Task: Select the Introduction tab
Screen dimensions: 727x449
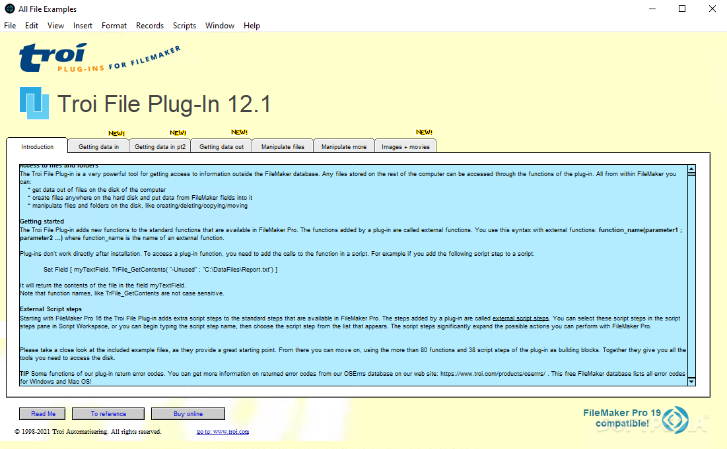Action: pos(37,146)
